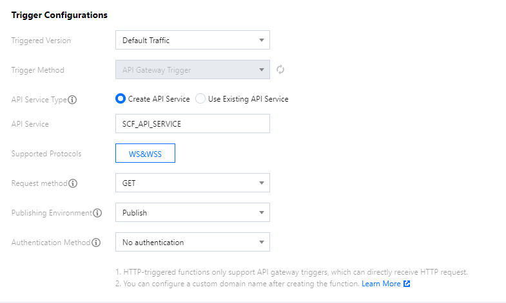
Task: Select the Create API Service radio button
Action: (x=120, y=99)
